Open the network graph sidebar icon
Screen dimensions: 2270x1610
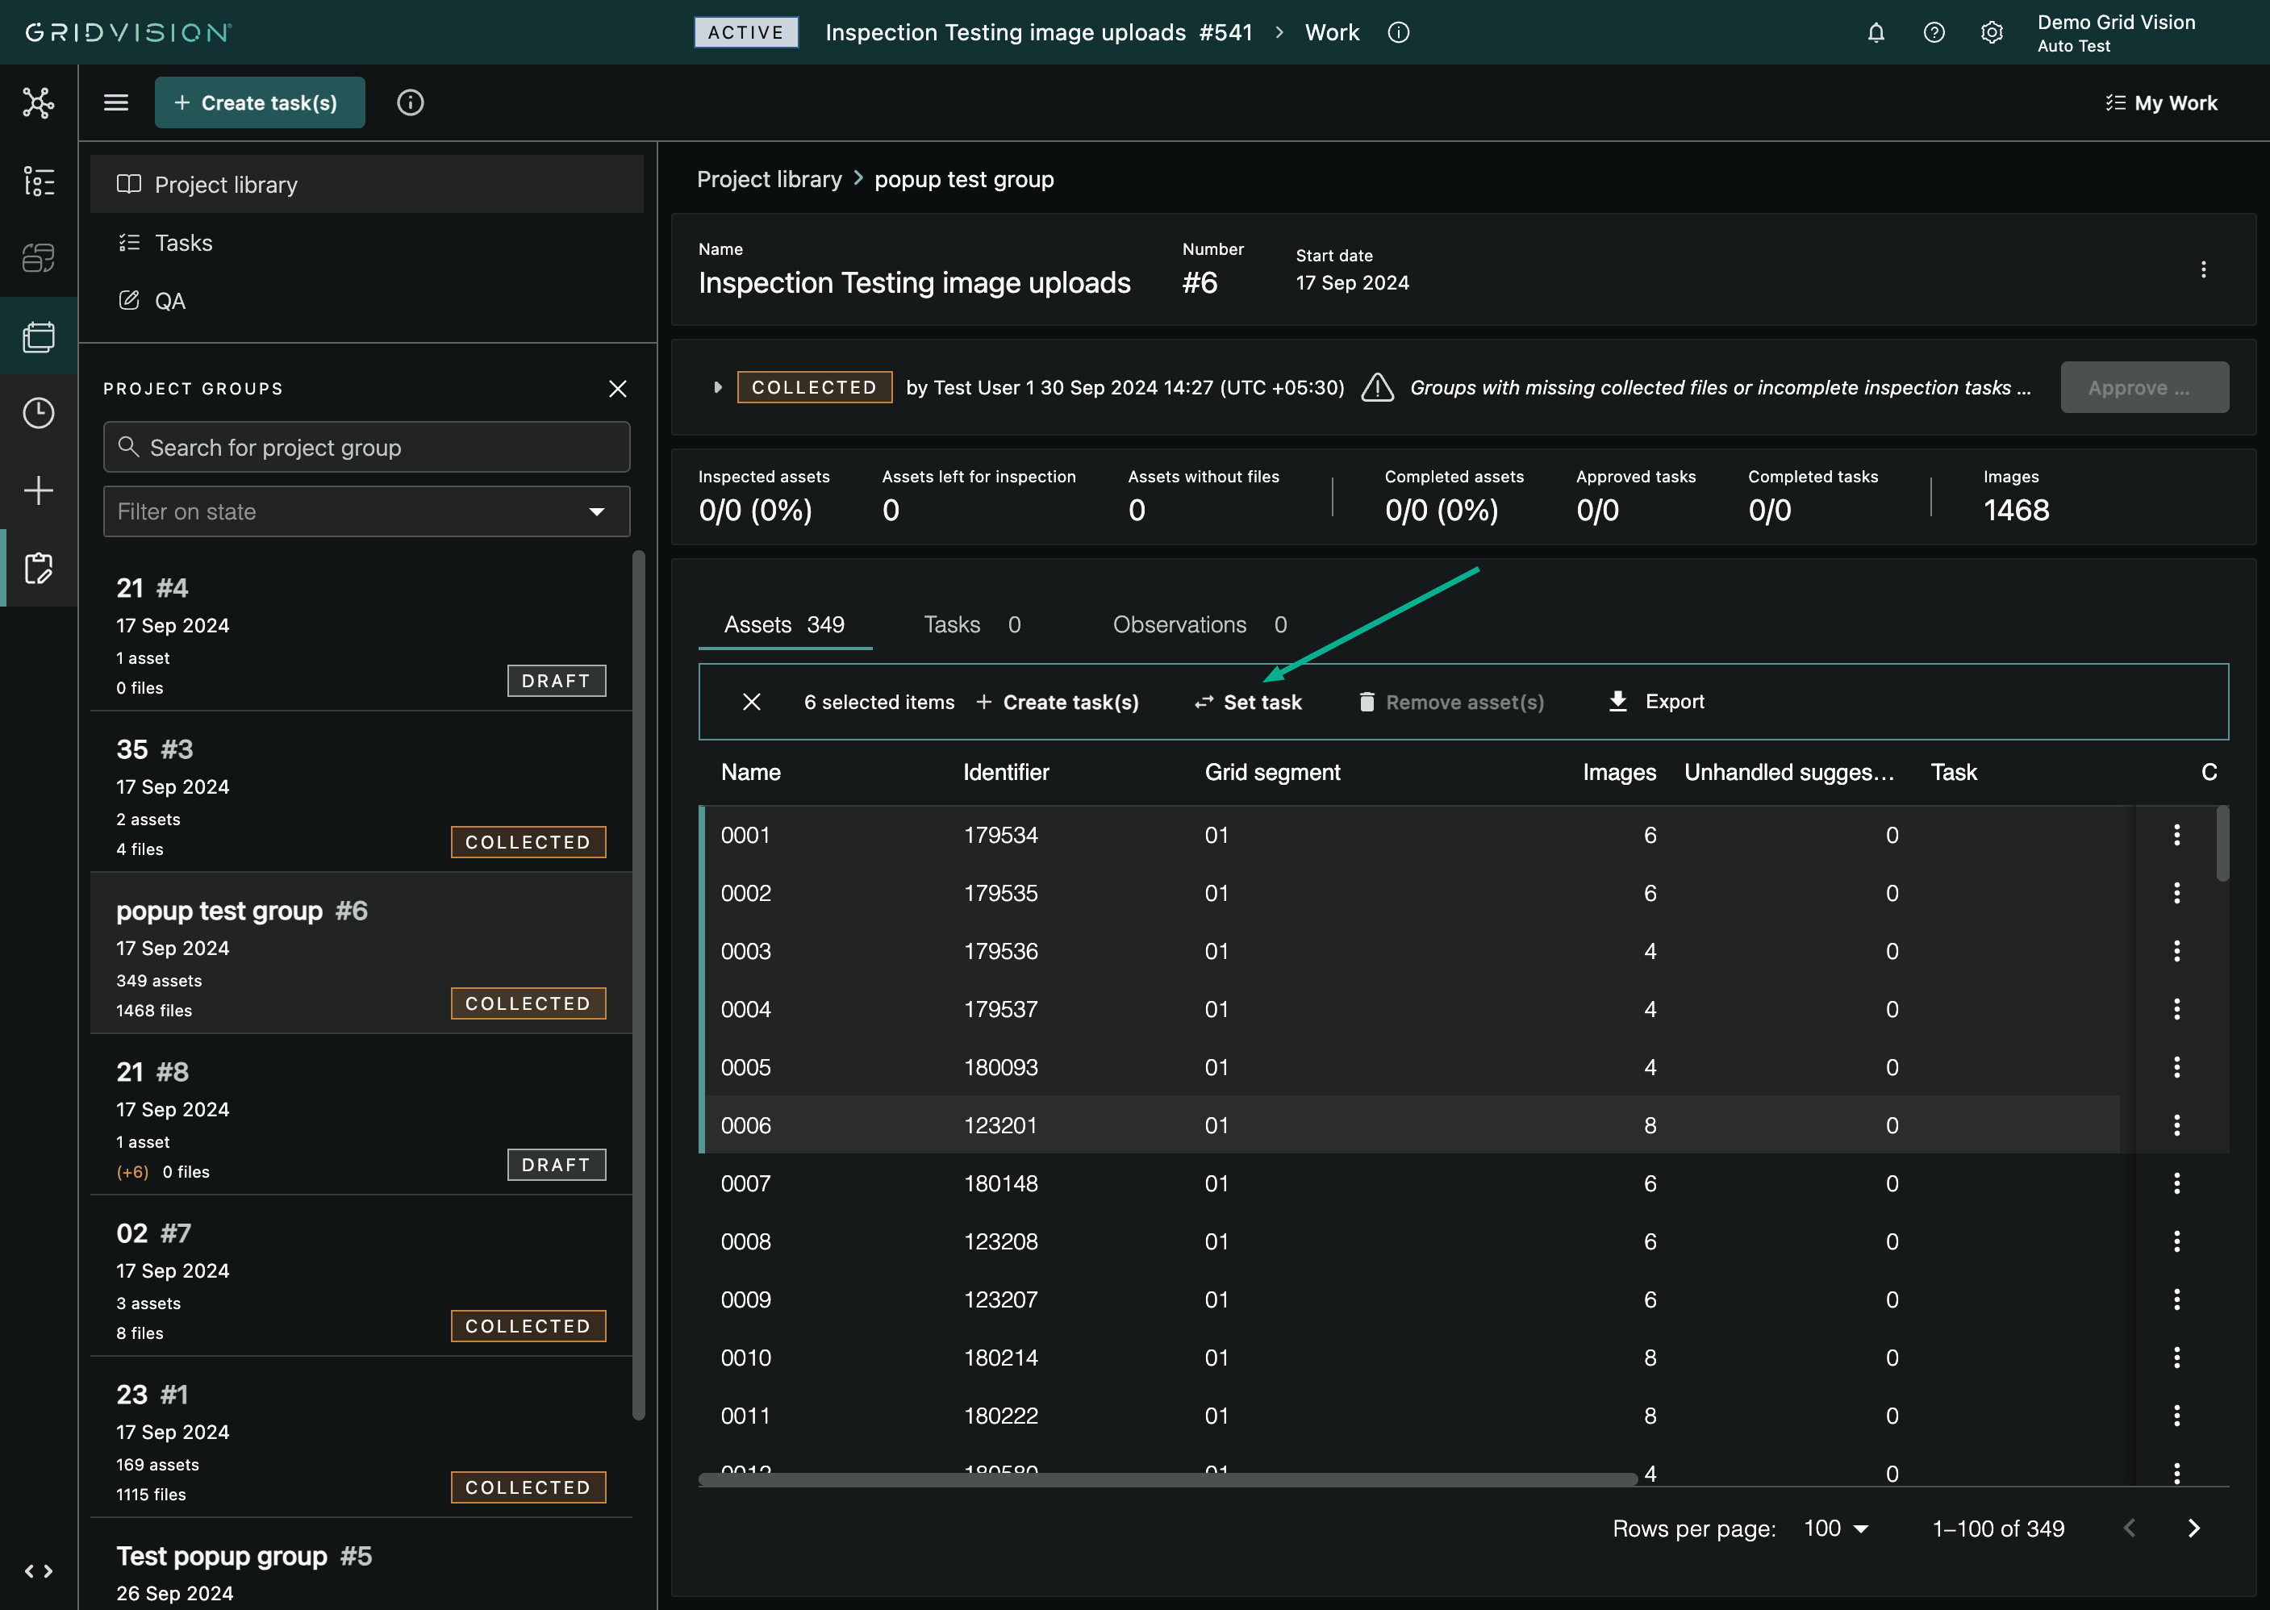(39, 103)
